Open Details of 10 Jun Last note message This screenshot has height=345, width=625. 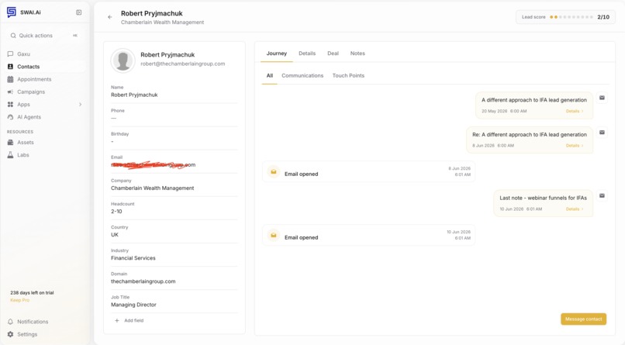click(x=575, y=209)
